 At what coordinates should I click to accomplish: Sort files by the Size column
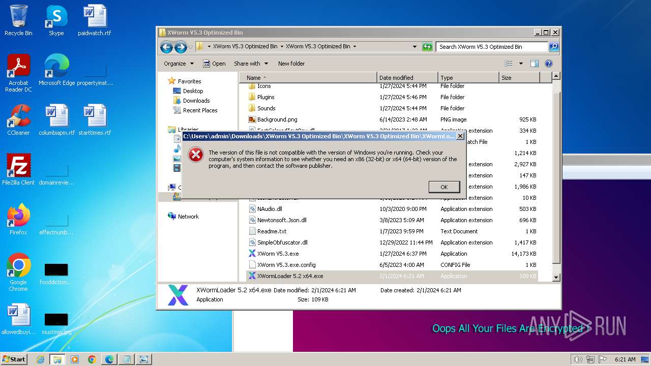point(519,78)
